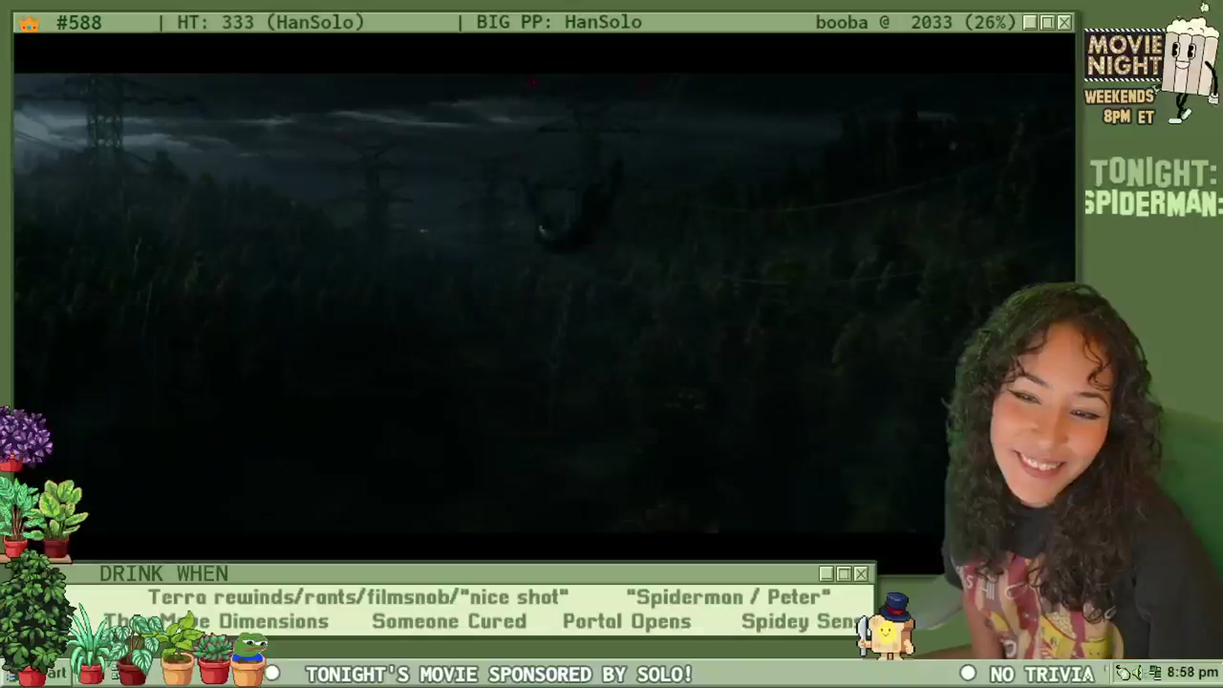Click "BIG PP: HanSolo" in the title bar
Screen dimensions: 1223x688
tap(559, 23)
